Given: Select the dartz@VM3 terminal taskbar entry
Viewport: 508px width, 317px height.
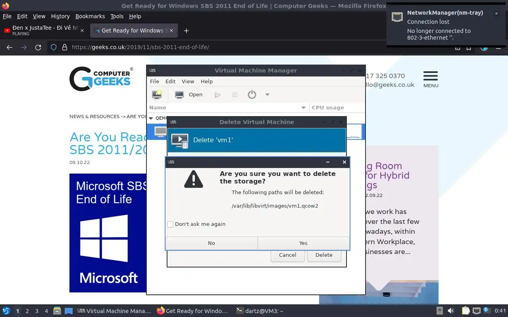Looking at the screenshot, I should click(x=260, y=311).
